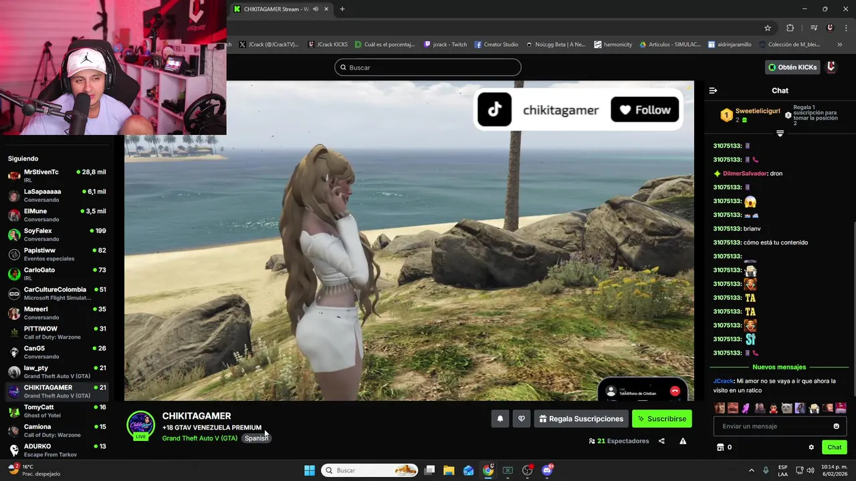Click the Buscar search field on Kick

[427, 67]
